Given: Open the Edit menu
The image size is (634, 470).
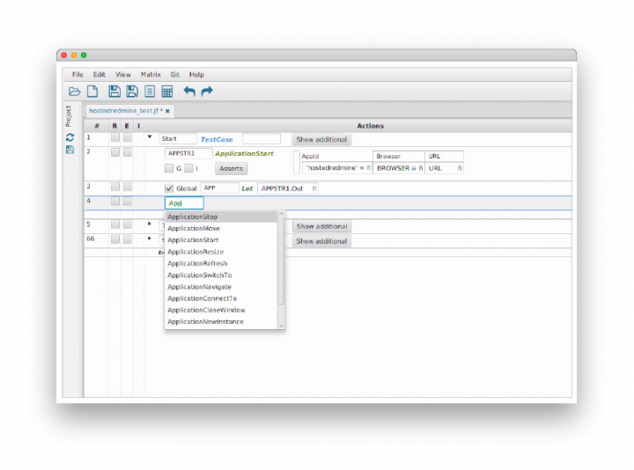Looking at the screenshot, I should [x=99, y=74].
